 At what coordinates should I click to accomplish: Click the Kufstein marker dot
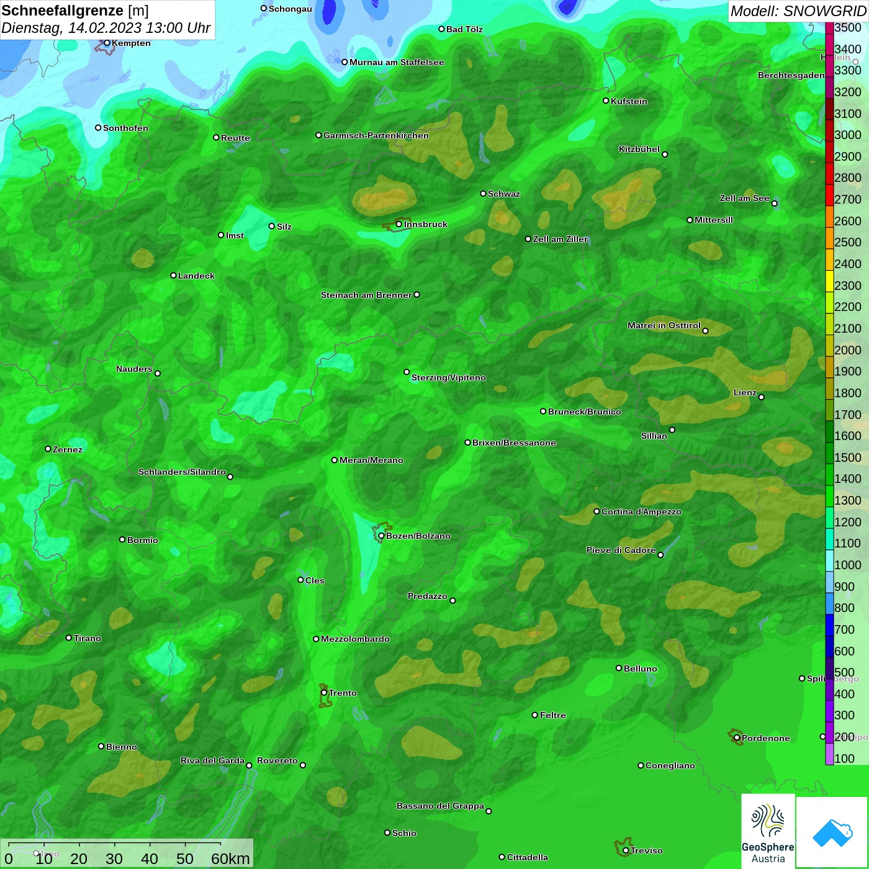click(606, 101)
